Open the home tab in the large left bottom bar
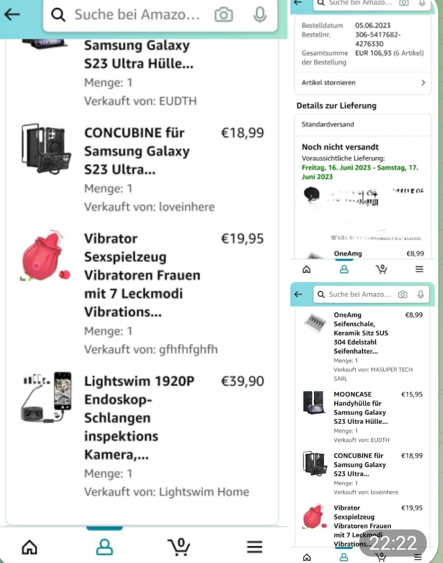The height and width of the screenshot is (563, 443). (29, 546)
